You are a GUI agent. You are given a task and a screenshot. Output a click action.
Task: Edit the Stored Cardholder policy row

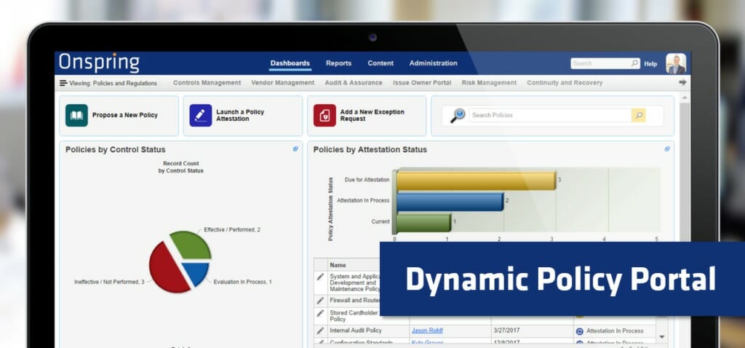pos(320,313)
